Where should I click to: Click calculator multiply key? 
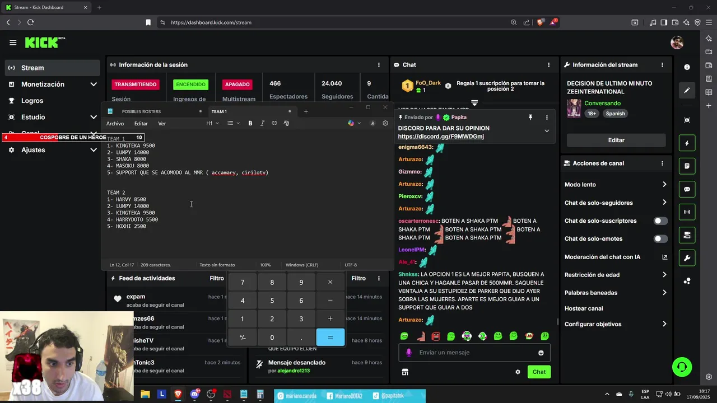[x=330, y=283]
